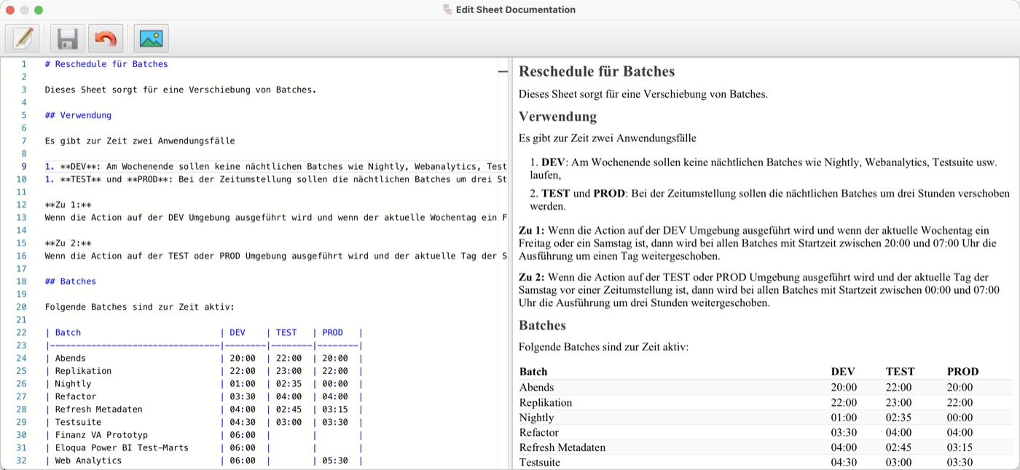Click '02:35' value in preview table
Image resolution: width=1020 pixels, height=470 pixels.
pyautogui.click(x=898, y=418)
